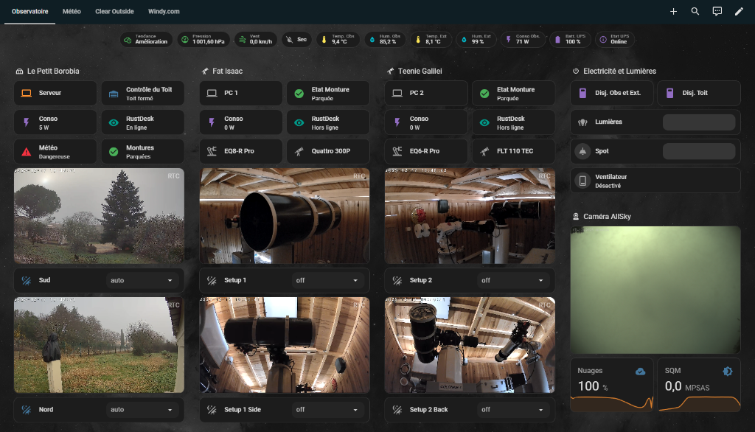The image size is (755, 432).
Task: Open the Setup 1 Side camera feed
Action: (x=285, y=345)
